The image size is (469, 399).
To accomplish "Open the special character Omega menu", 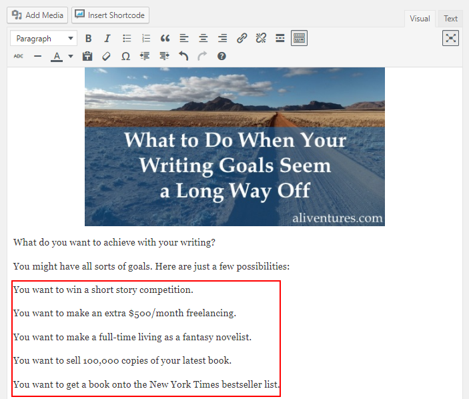I will pyautogui.click(x=125, y=57).
